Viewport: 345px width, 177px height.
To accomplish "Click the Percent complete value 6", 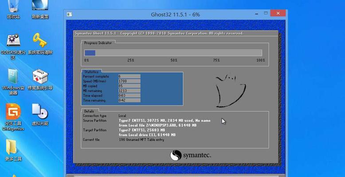I will coord(129,77).
